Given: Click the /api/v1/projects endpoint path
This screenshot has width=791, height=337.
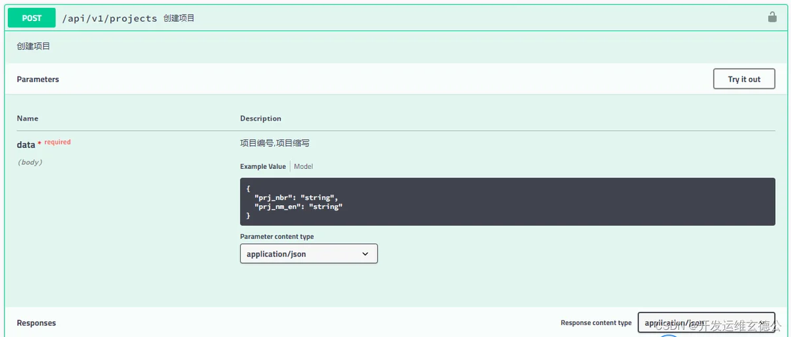Looking at the screenshot, I should [109, 18].
